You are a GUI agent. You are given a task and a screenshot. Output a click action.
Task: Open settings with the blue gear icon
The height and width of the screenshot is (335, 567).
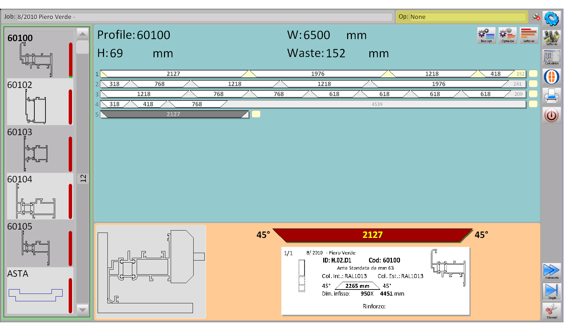(x=551, y=19)
